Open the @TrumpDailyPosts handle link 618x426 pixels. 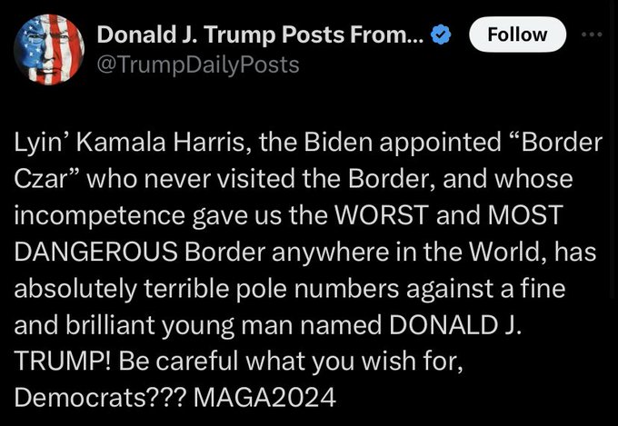pyautogui.click(x=198, y=65)
